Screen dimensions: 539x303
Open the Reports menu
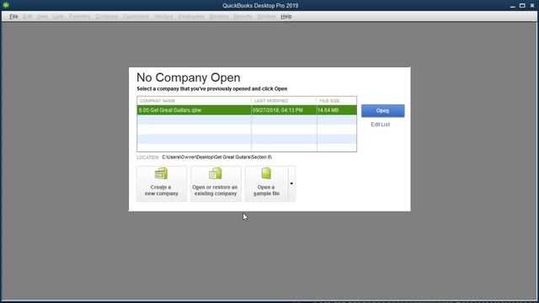[x=243, y=16]
